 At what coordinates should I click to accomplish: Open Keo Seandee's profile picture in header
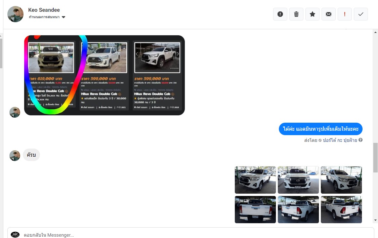point(15,14)
